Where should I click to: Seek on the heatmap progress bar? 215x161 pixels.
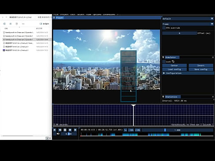click(147, 134)
